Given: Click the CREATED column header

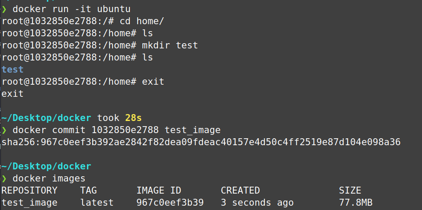Looking at the screenshot, I should (240, 190).
